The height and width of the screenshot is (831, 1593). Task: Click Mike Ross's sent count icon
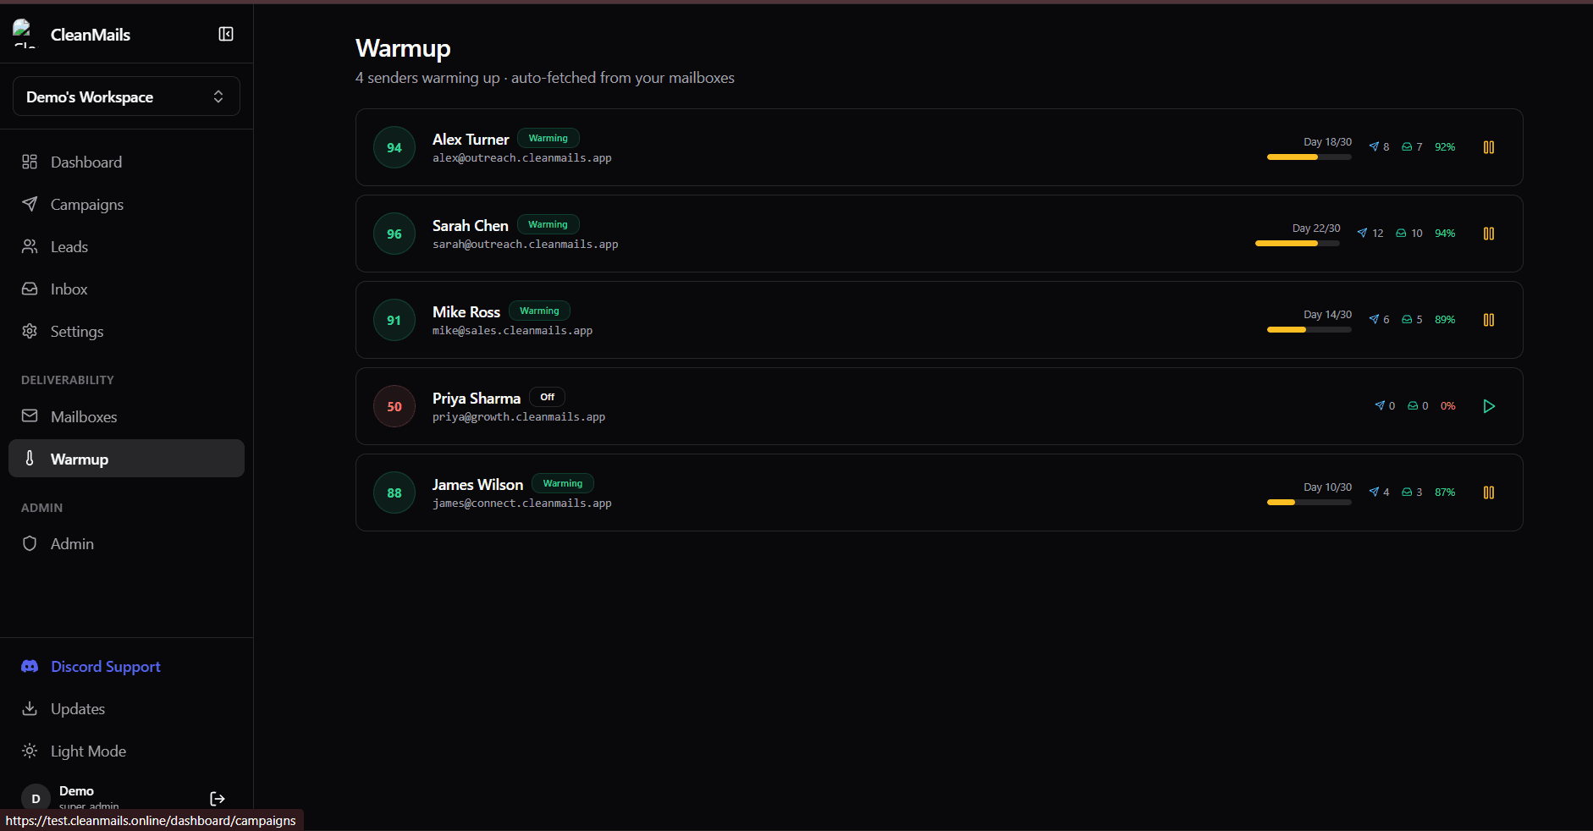1374,319
